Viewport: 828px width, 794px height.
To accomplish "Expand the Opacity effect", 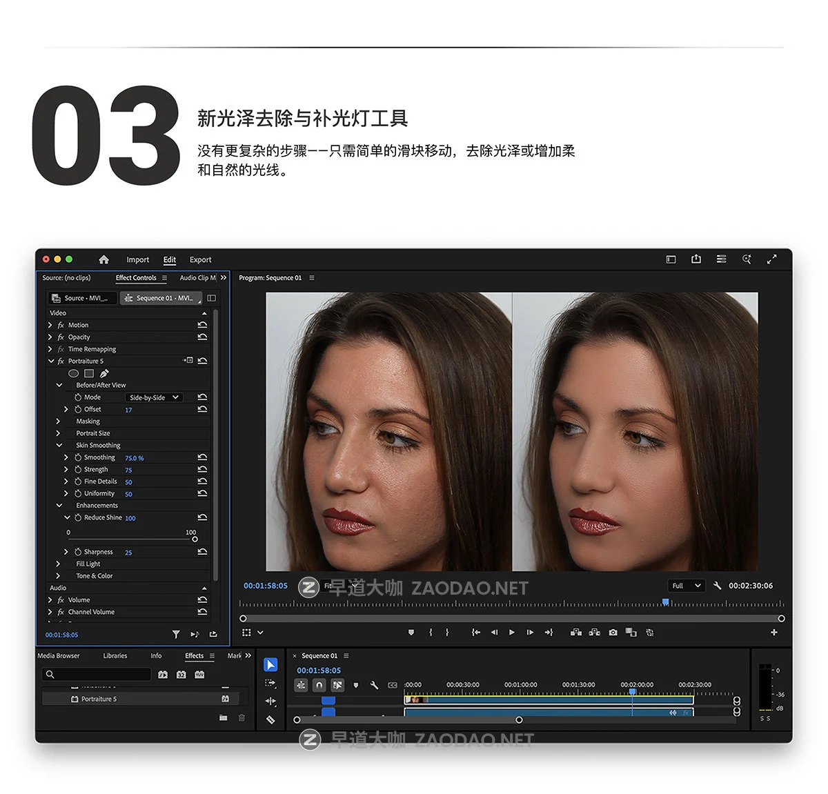I will (x=50, y=337).
